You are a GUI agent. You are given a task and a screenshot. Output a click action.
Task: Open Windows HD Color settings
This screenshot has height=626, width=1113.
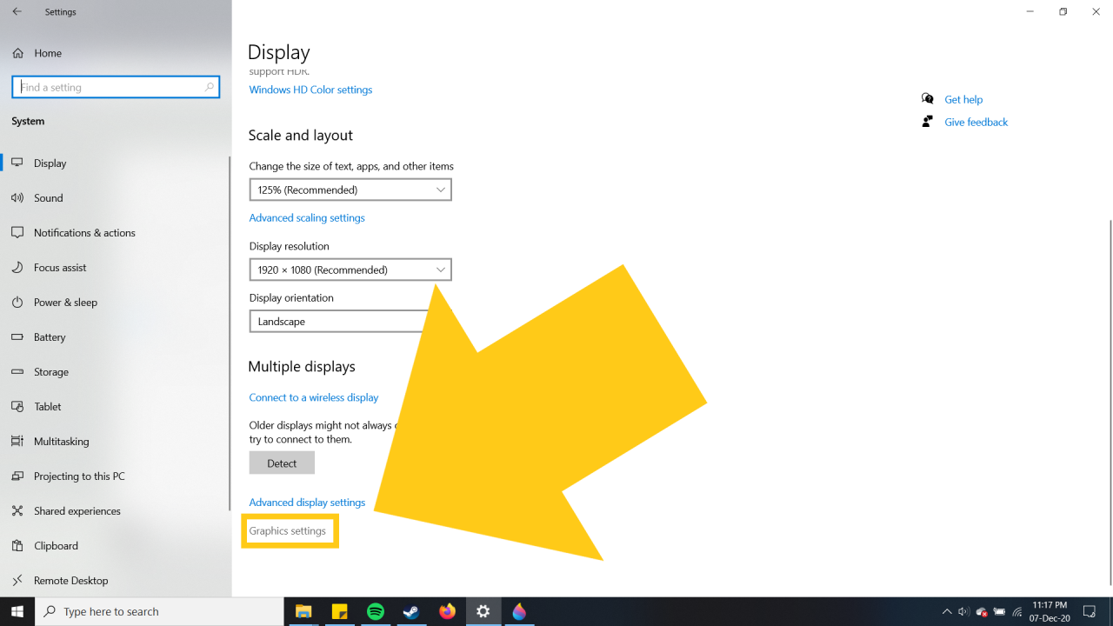click(x=310, y=90)
